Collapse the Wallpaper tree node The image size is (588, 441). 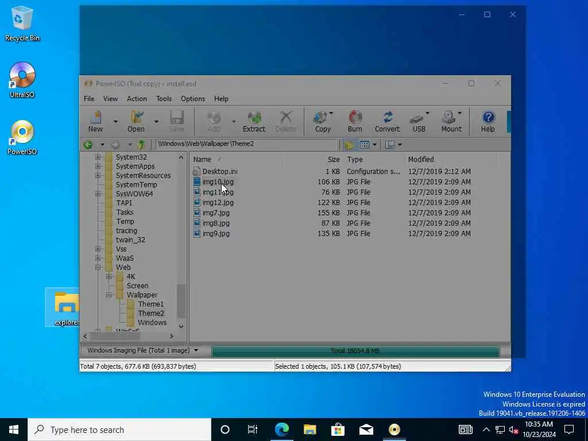109,295
